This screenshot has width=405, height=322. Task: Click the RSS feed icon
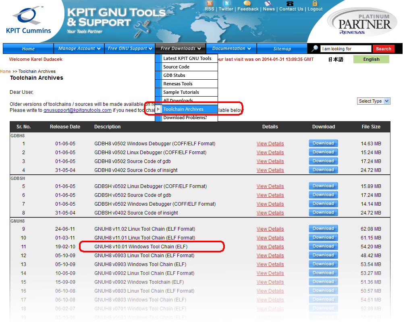click(209, 3)
